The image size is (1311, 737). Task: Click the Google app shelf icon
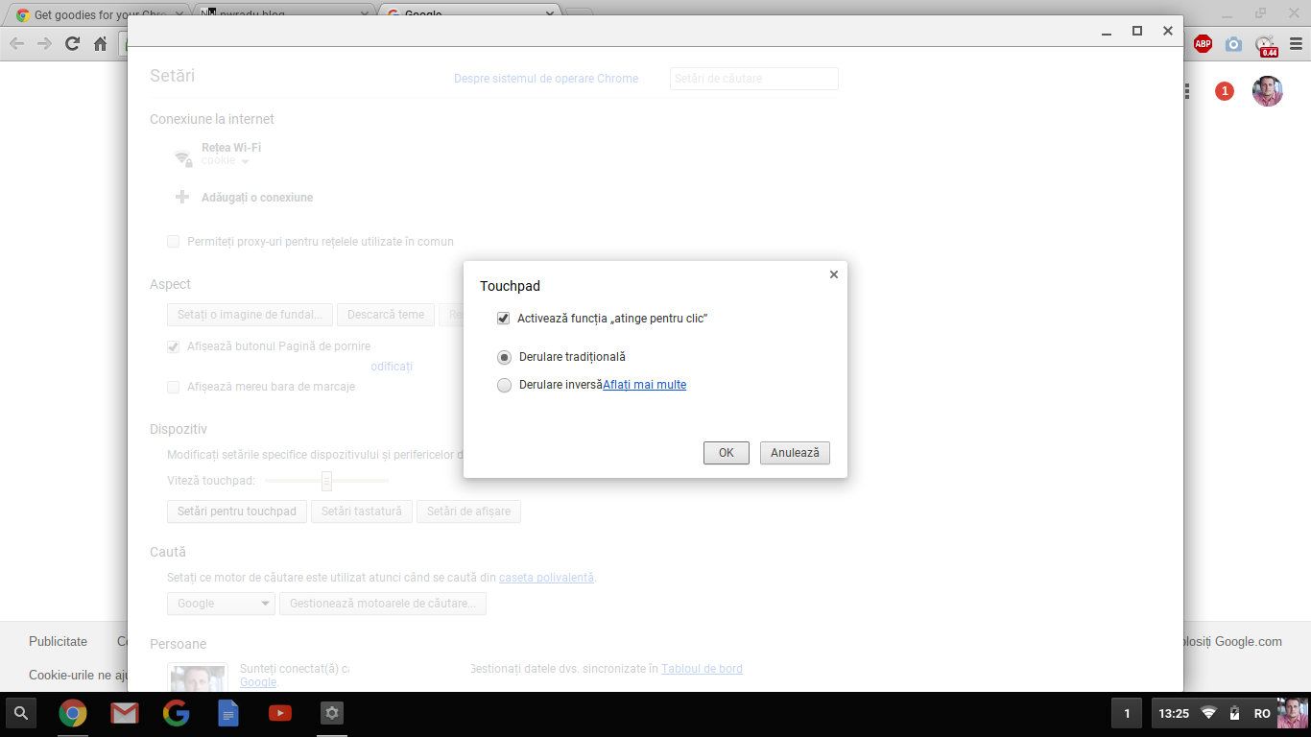(176, 713)
